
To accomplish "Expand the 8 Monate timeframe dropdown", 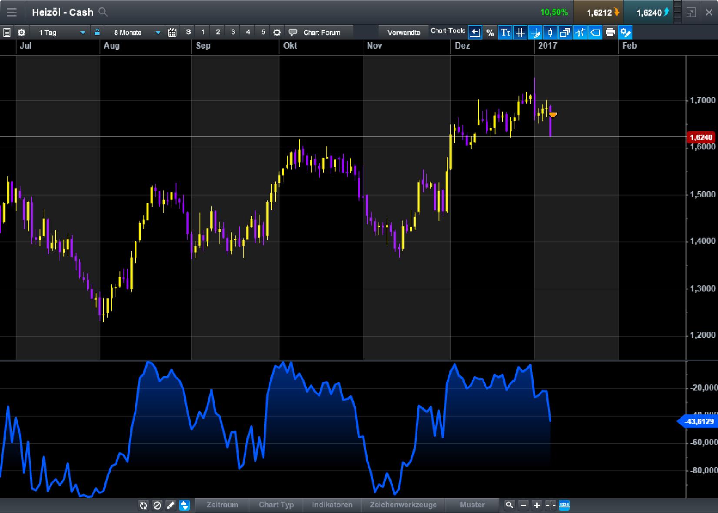I will [x=136, y=32].
